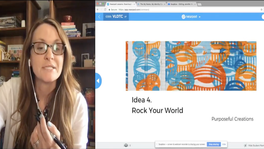Screen dimensions: 264x149
Task: Switch to the Nearpod Lessons tab
Action: [120, 4]
